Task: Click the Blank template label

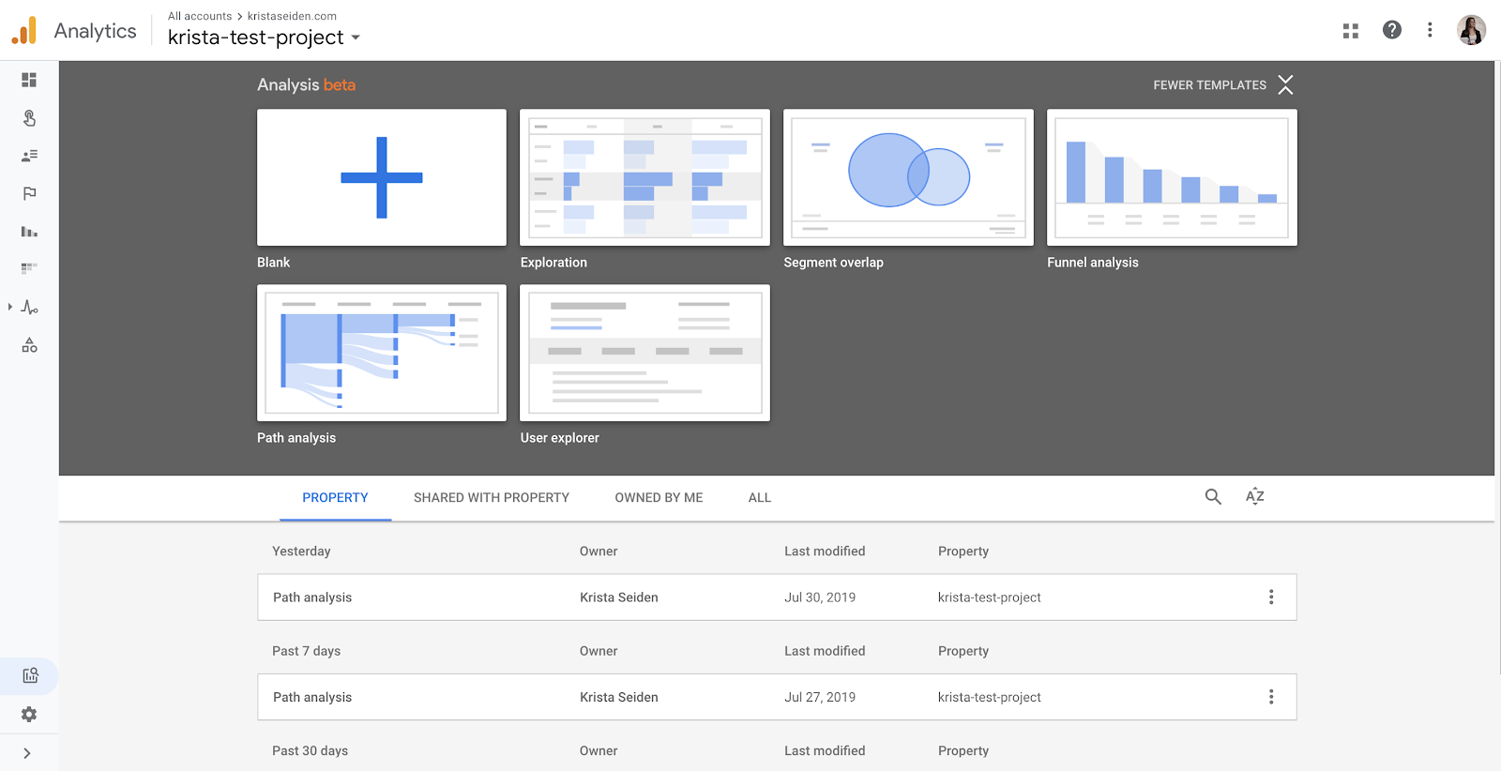Action: pos(273,263)
